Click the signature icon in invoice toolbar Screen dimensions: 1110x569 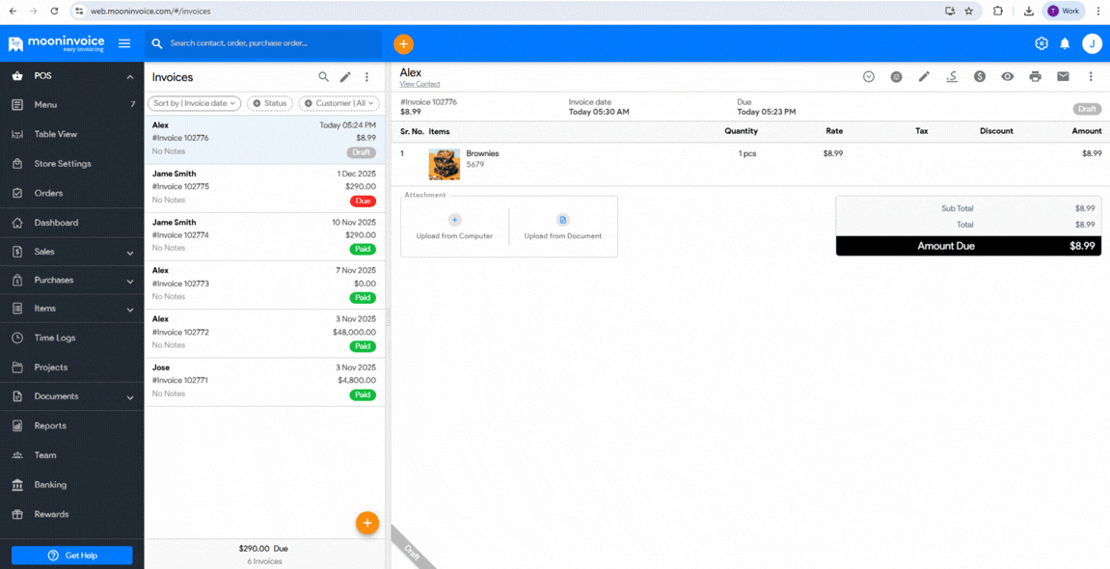pyautogui.click(x=952, y=75)
